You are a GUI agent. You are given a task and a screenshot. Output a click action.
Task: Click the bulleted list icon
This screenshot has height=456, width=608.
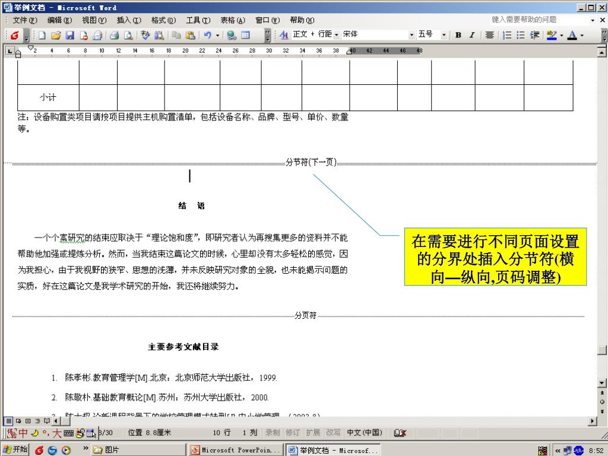tap(521, 35)
